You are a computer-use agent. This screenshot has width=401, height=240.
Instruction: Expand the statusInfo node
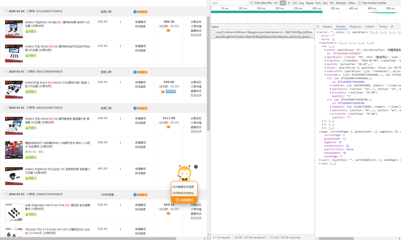point(325,71)
